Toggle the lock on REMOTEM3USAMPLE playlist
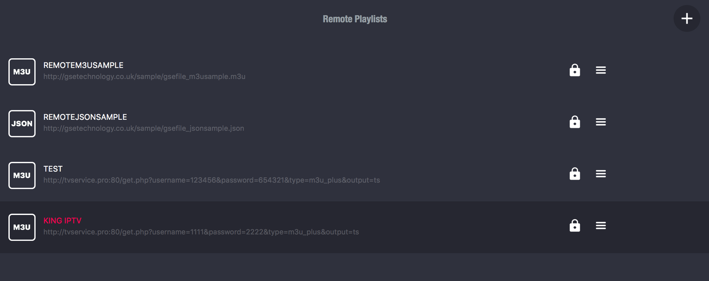Viewport: 709px width, 281px height. click(575, 70)
